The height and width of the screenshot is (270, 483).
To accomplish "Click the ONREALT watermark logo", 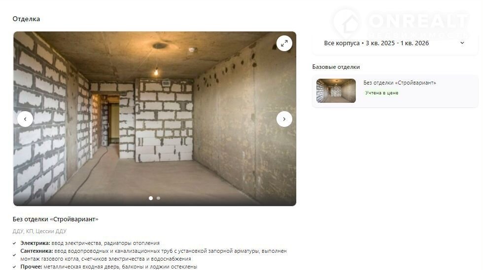I will click(x=400, y=23).
